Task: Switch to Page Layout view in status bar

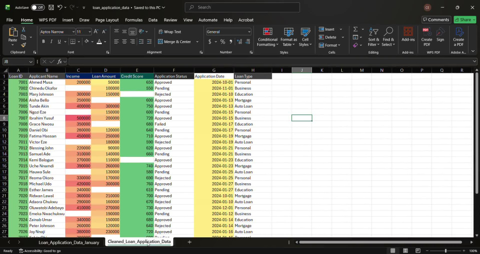Action: click(405, 251)
